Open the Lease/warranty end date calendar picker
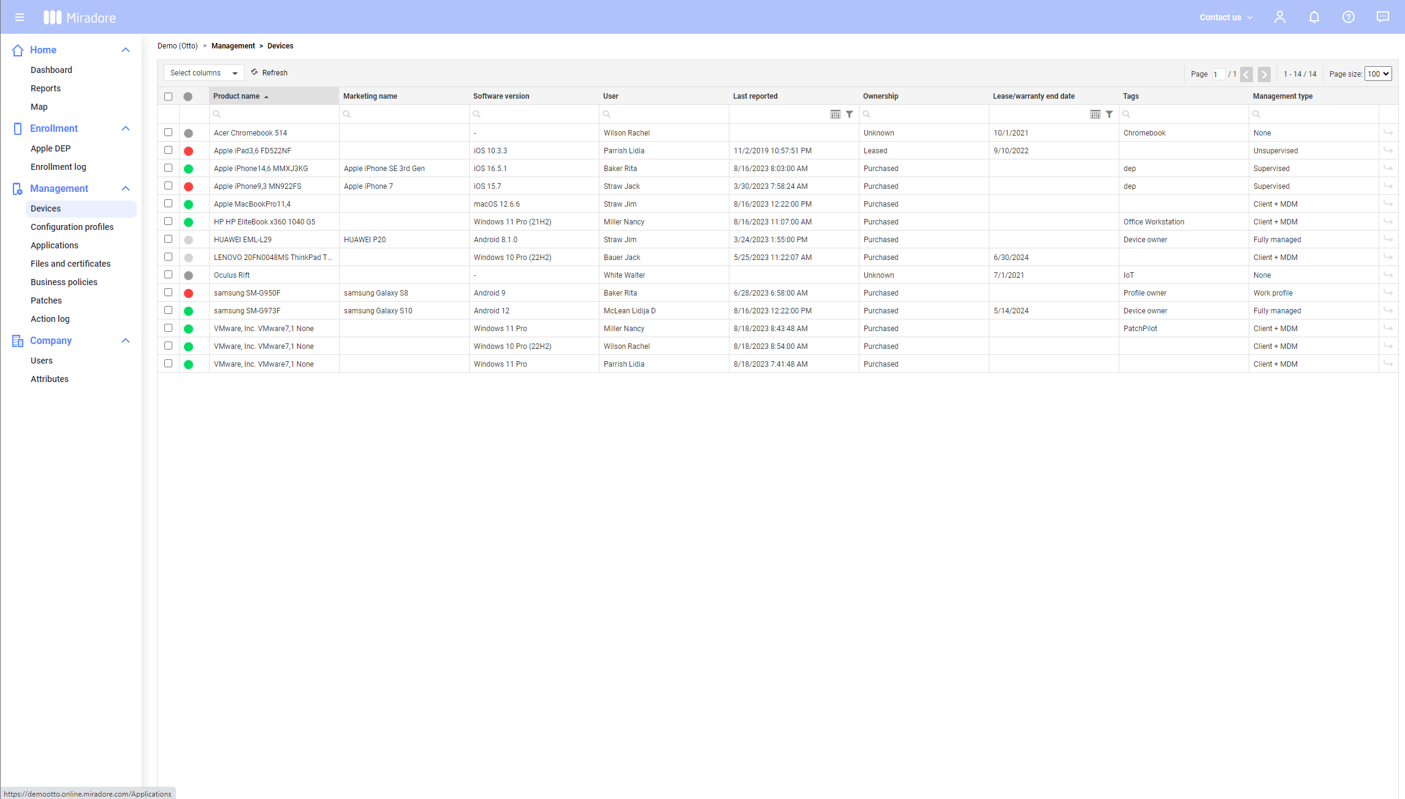The width and height of the screenshot is (1405, 799). pyautogui.click(x=1095, y=114)
